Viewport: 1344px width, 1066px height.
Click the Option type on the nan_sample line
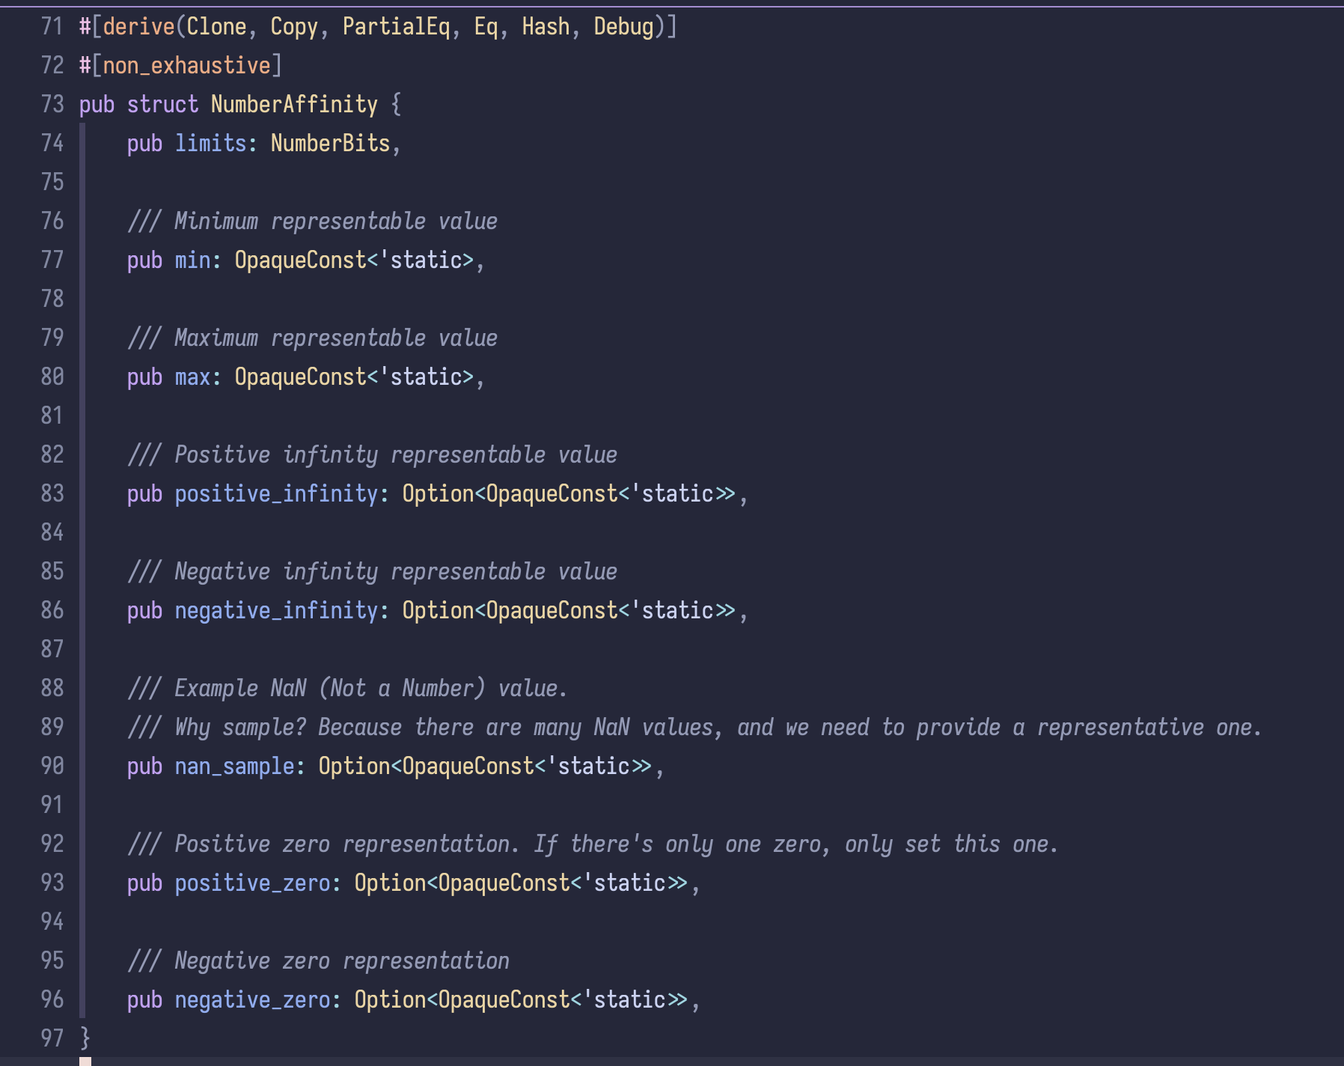point(354,766)
